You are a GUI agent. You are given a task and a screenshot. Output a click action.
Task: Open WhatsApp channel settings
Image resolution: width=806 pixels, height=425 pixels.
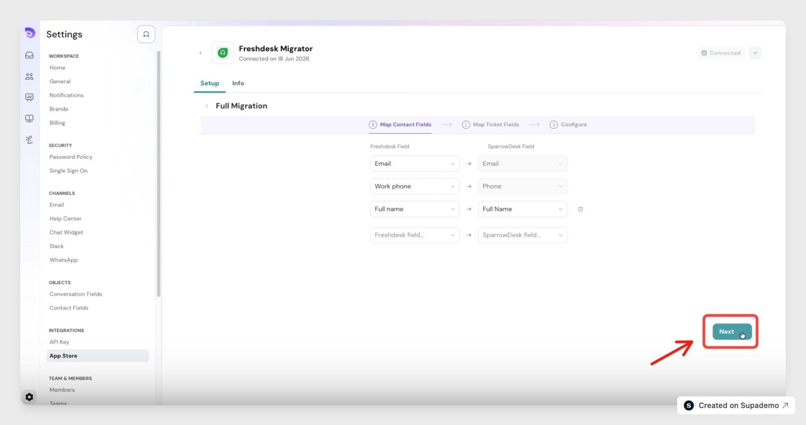point(63,260)
